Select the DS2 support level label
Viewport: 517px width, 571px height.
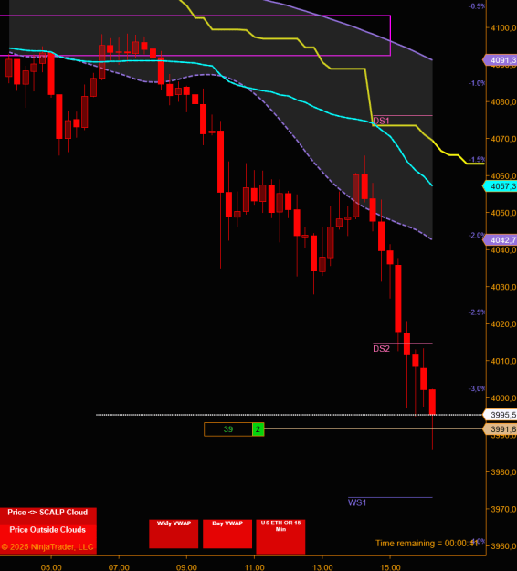[381, 349]
